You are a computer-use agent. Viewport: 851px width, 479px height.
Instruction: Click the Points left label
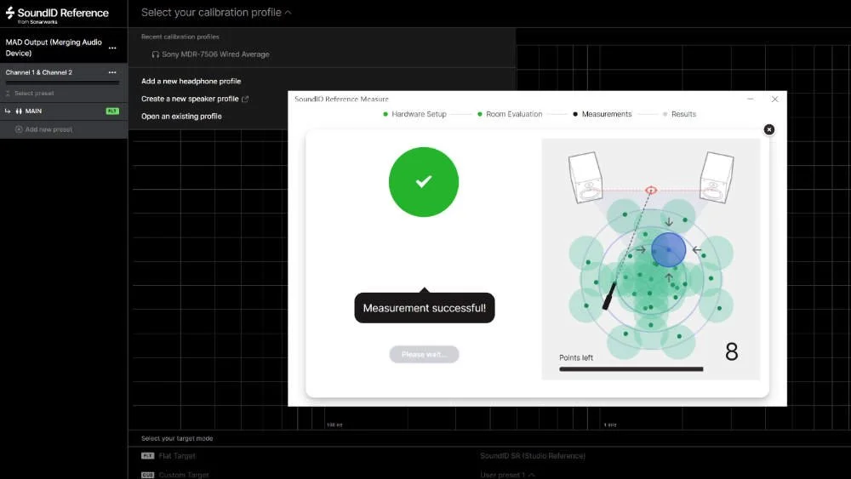[x=576, y=357]
